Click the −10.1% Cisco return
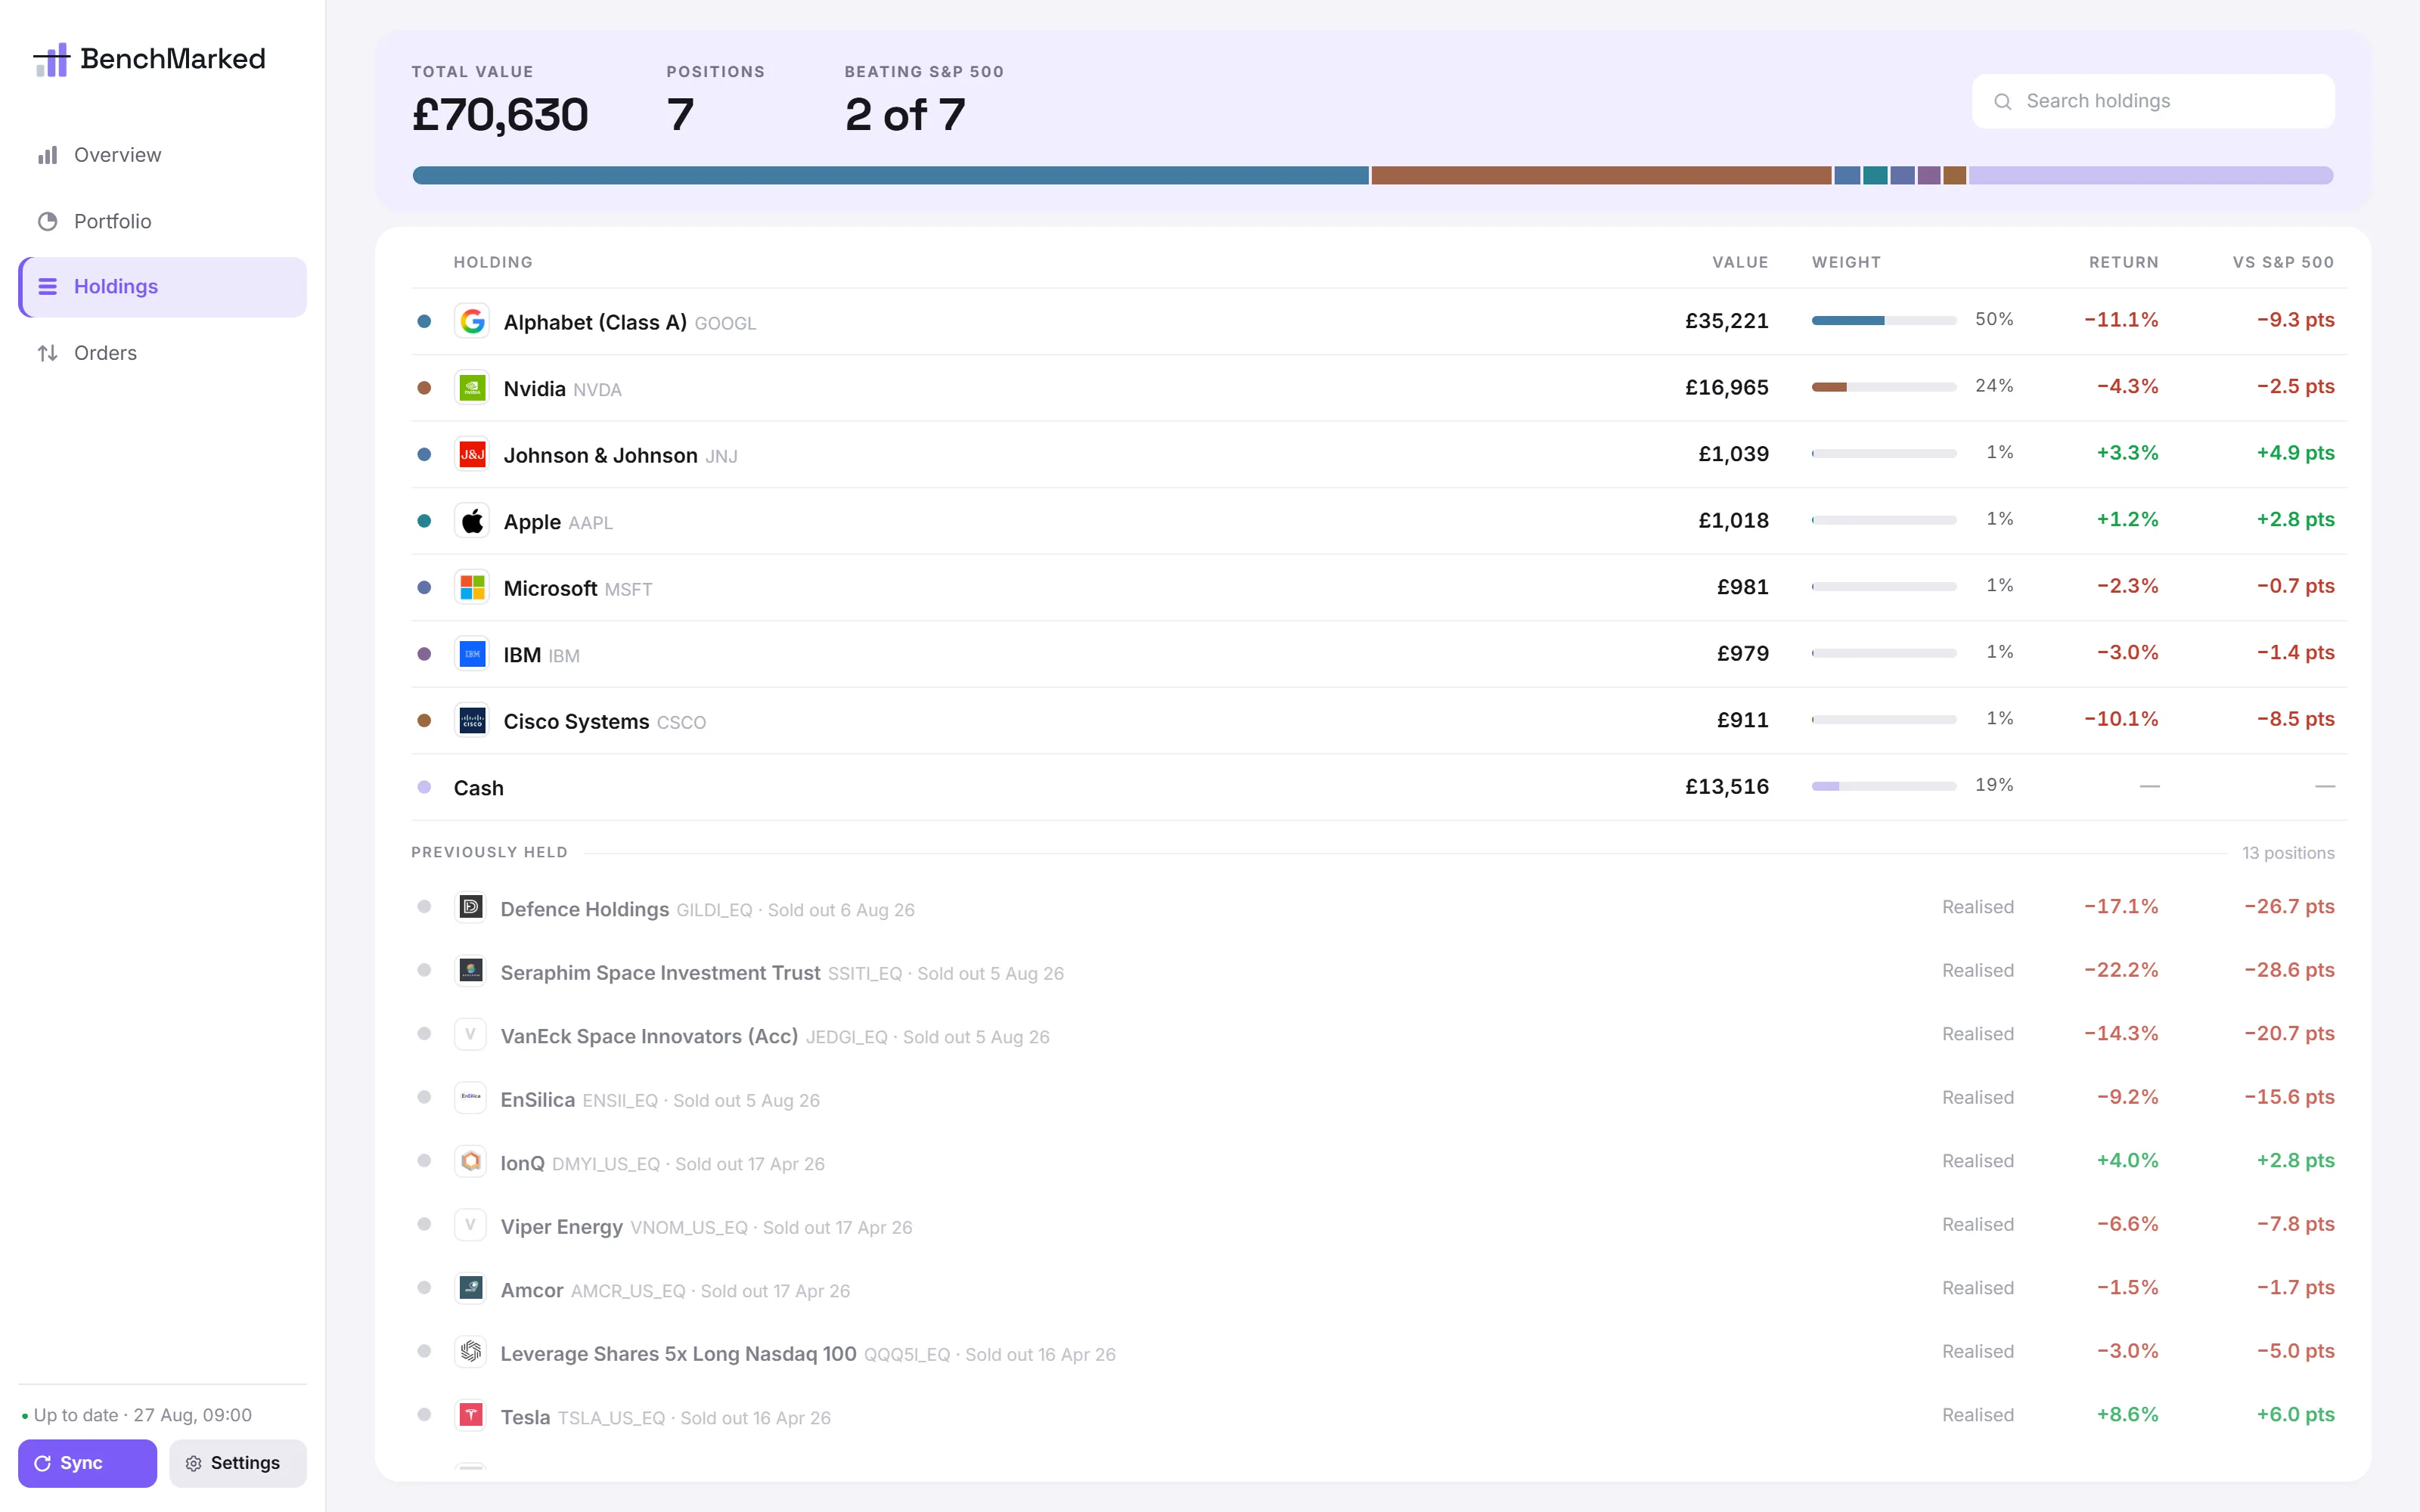This screenshot has width=2420, height=1512. click(x=2122, y=719)
